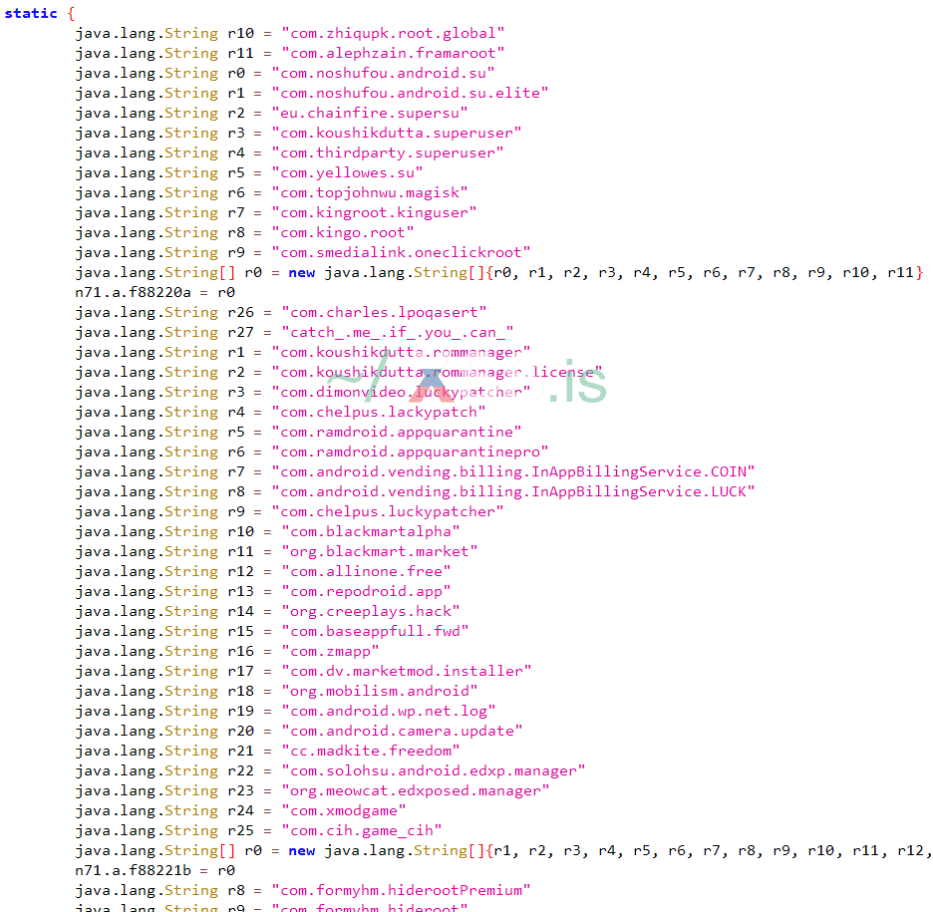Screen dimensions: 933x912
Task: Select the "com.ramdroid.appquarantinepro" string
Action: point(410,453)
